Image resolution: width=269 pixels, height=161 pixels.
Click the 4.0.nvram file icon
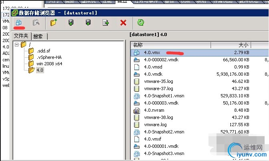point(137,111)
